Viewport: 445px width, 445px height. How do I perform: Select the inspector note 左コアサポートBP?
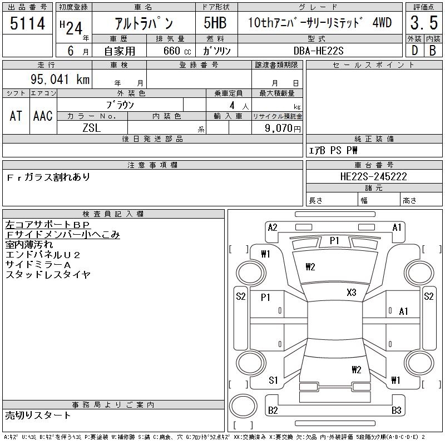[48, 225]
